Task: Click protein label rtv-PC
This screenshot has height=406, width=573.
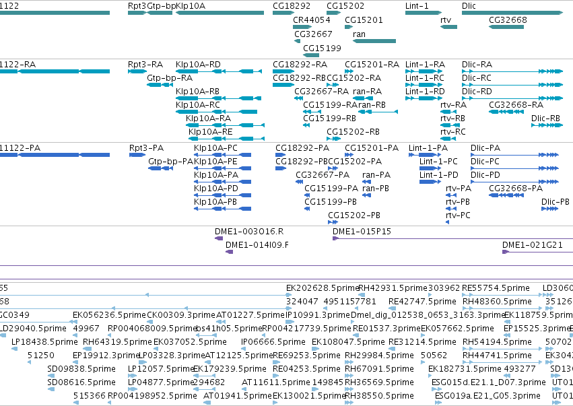Action: pos(458,215)
